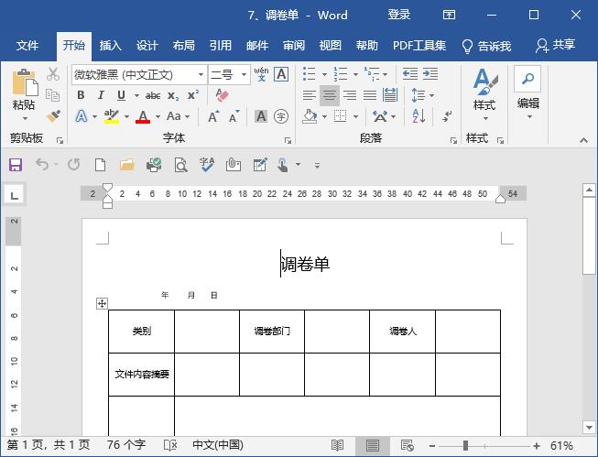The image size is (598, 457).
Task: Decrease font size with small A icon
Action: pyautogui.click(x=234, y=116)
